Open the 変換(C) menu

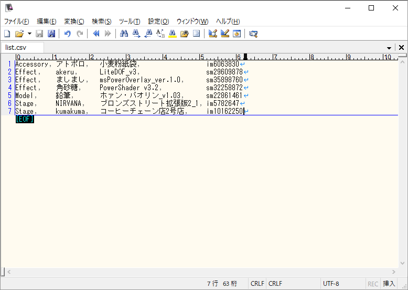point(74,22)
